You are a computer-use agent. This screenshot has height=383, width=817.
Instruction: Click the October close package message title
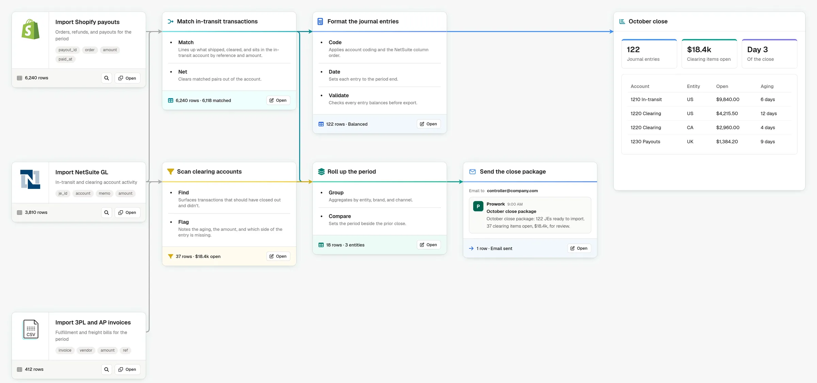(x=511, y=211)
